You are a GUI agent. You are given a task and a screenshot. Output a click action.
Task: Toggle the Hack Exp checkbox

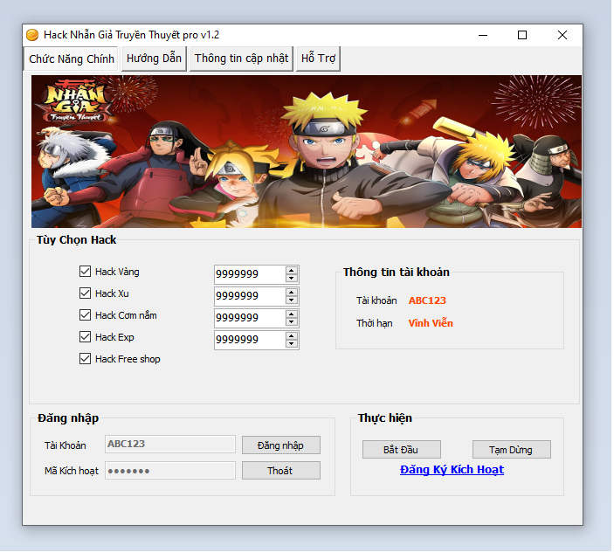(x=85, y=337)
